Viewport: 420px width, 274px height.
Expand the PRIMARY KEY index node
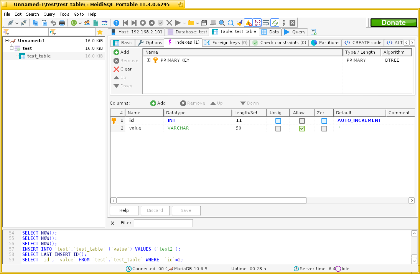click(x=149, y=60)
